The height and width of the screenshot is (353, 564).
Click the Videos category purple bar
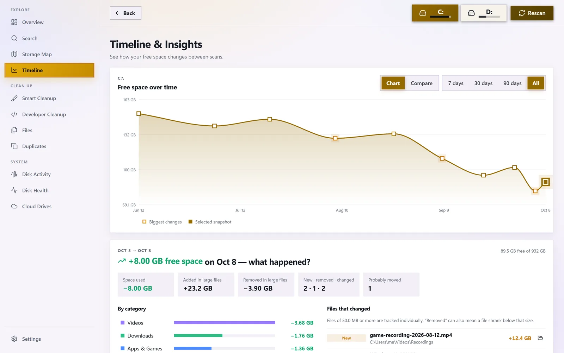224,323
